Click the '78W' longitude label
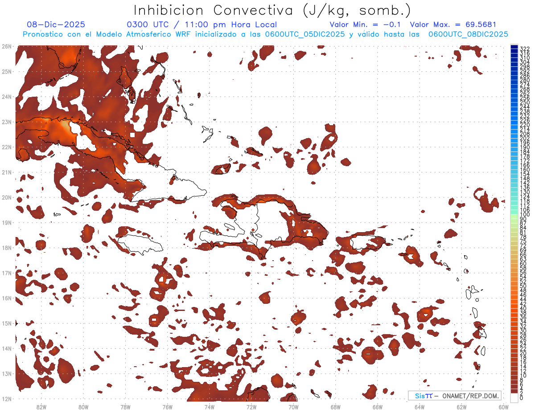This screenshot has height=413, width=535. click(125, 407)
